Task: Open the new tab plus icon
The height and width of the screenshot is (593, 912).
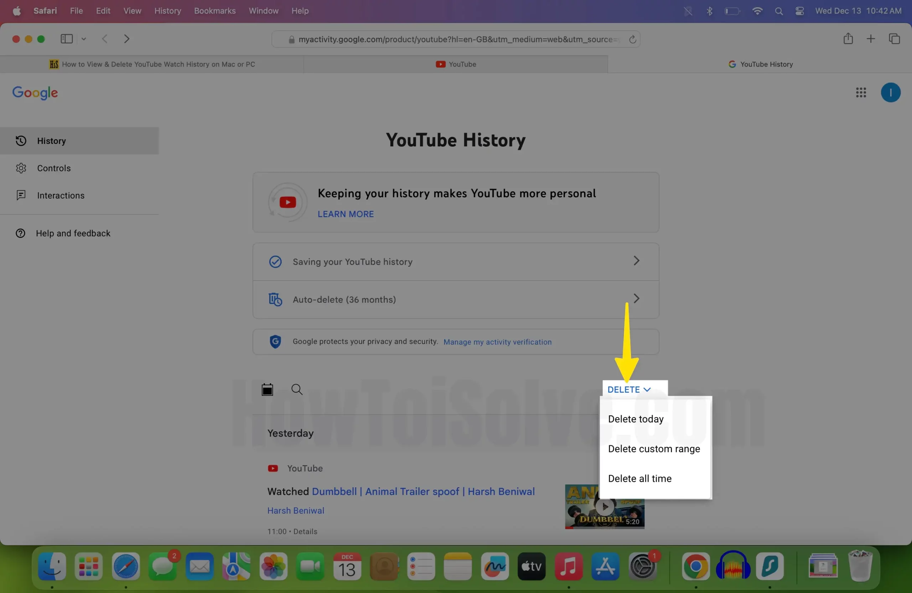Action: 871,39
